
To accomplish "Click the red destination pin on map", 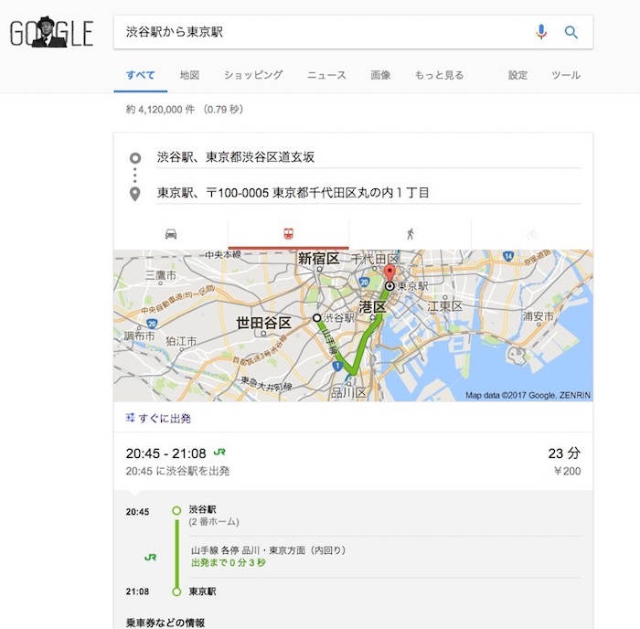I will (388, 273).
